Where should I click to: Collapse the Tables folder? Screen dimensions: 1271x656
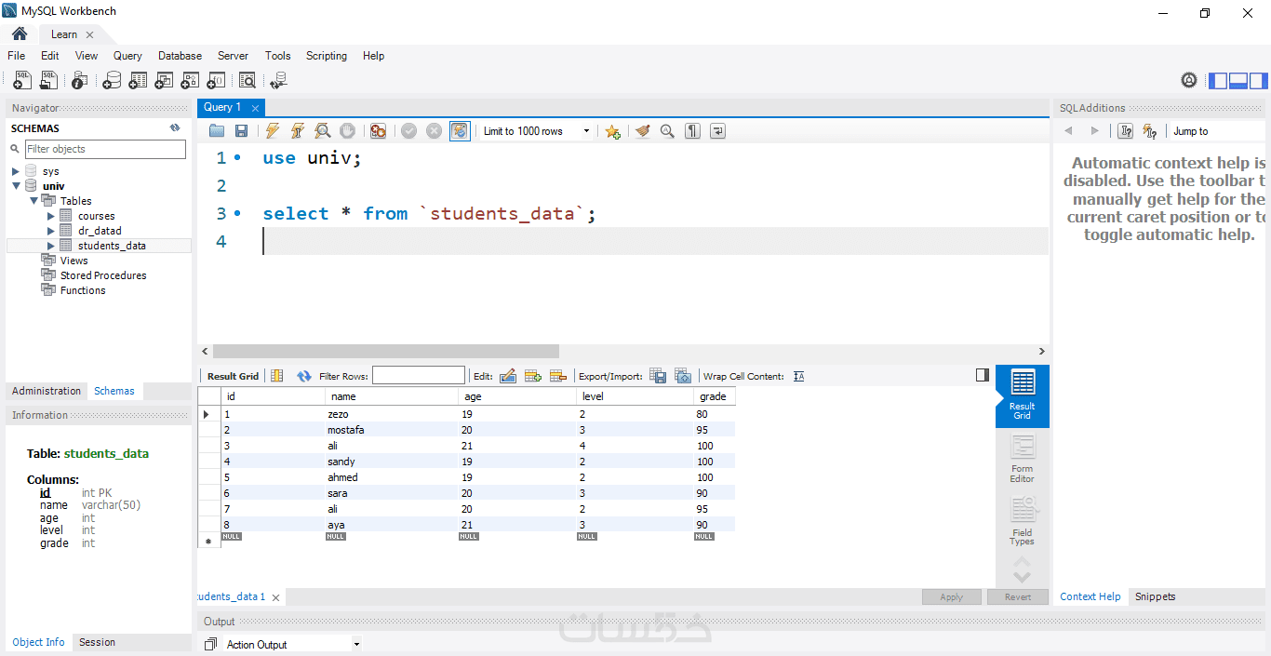pyautogui.click(x=33, y=201)
